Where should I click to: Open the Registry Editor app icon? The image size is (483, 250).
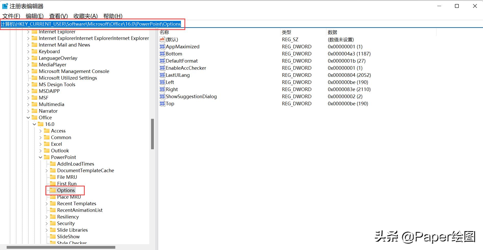(4, 6)
